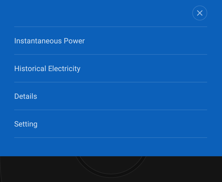Open the Instantaneous Power page
This screenshot has width=222, height=182.
(49, 41)
